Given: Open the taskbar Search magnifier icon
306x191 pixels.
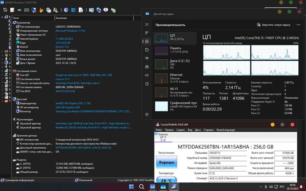Looking at the screenshot, I should click(x=142, y=187).
